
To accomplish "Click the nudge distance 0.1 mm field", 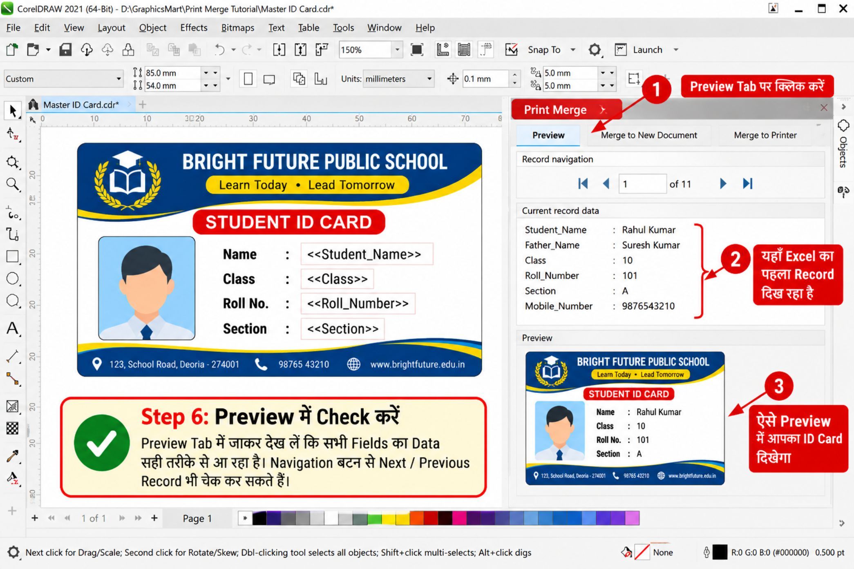I will 485,78.
